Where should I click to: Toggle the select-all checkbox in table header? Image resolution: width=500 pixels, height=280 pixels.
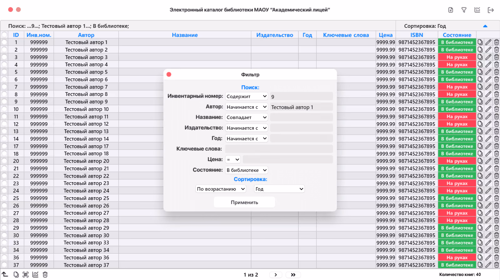tap(4, 35)
